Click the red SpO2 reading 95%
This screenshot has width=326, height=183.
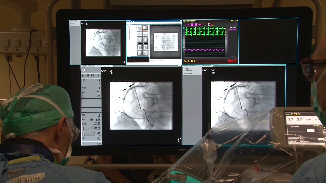pos(230,61)
